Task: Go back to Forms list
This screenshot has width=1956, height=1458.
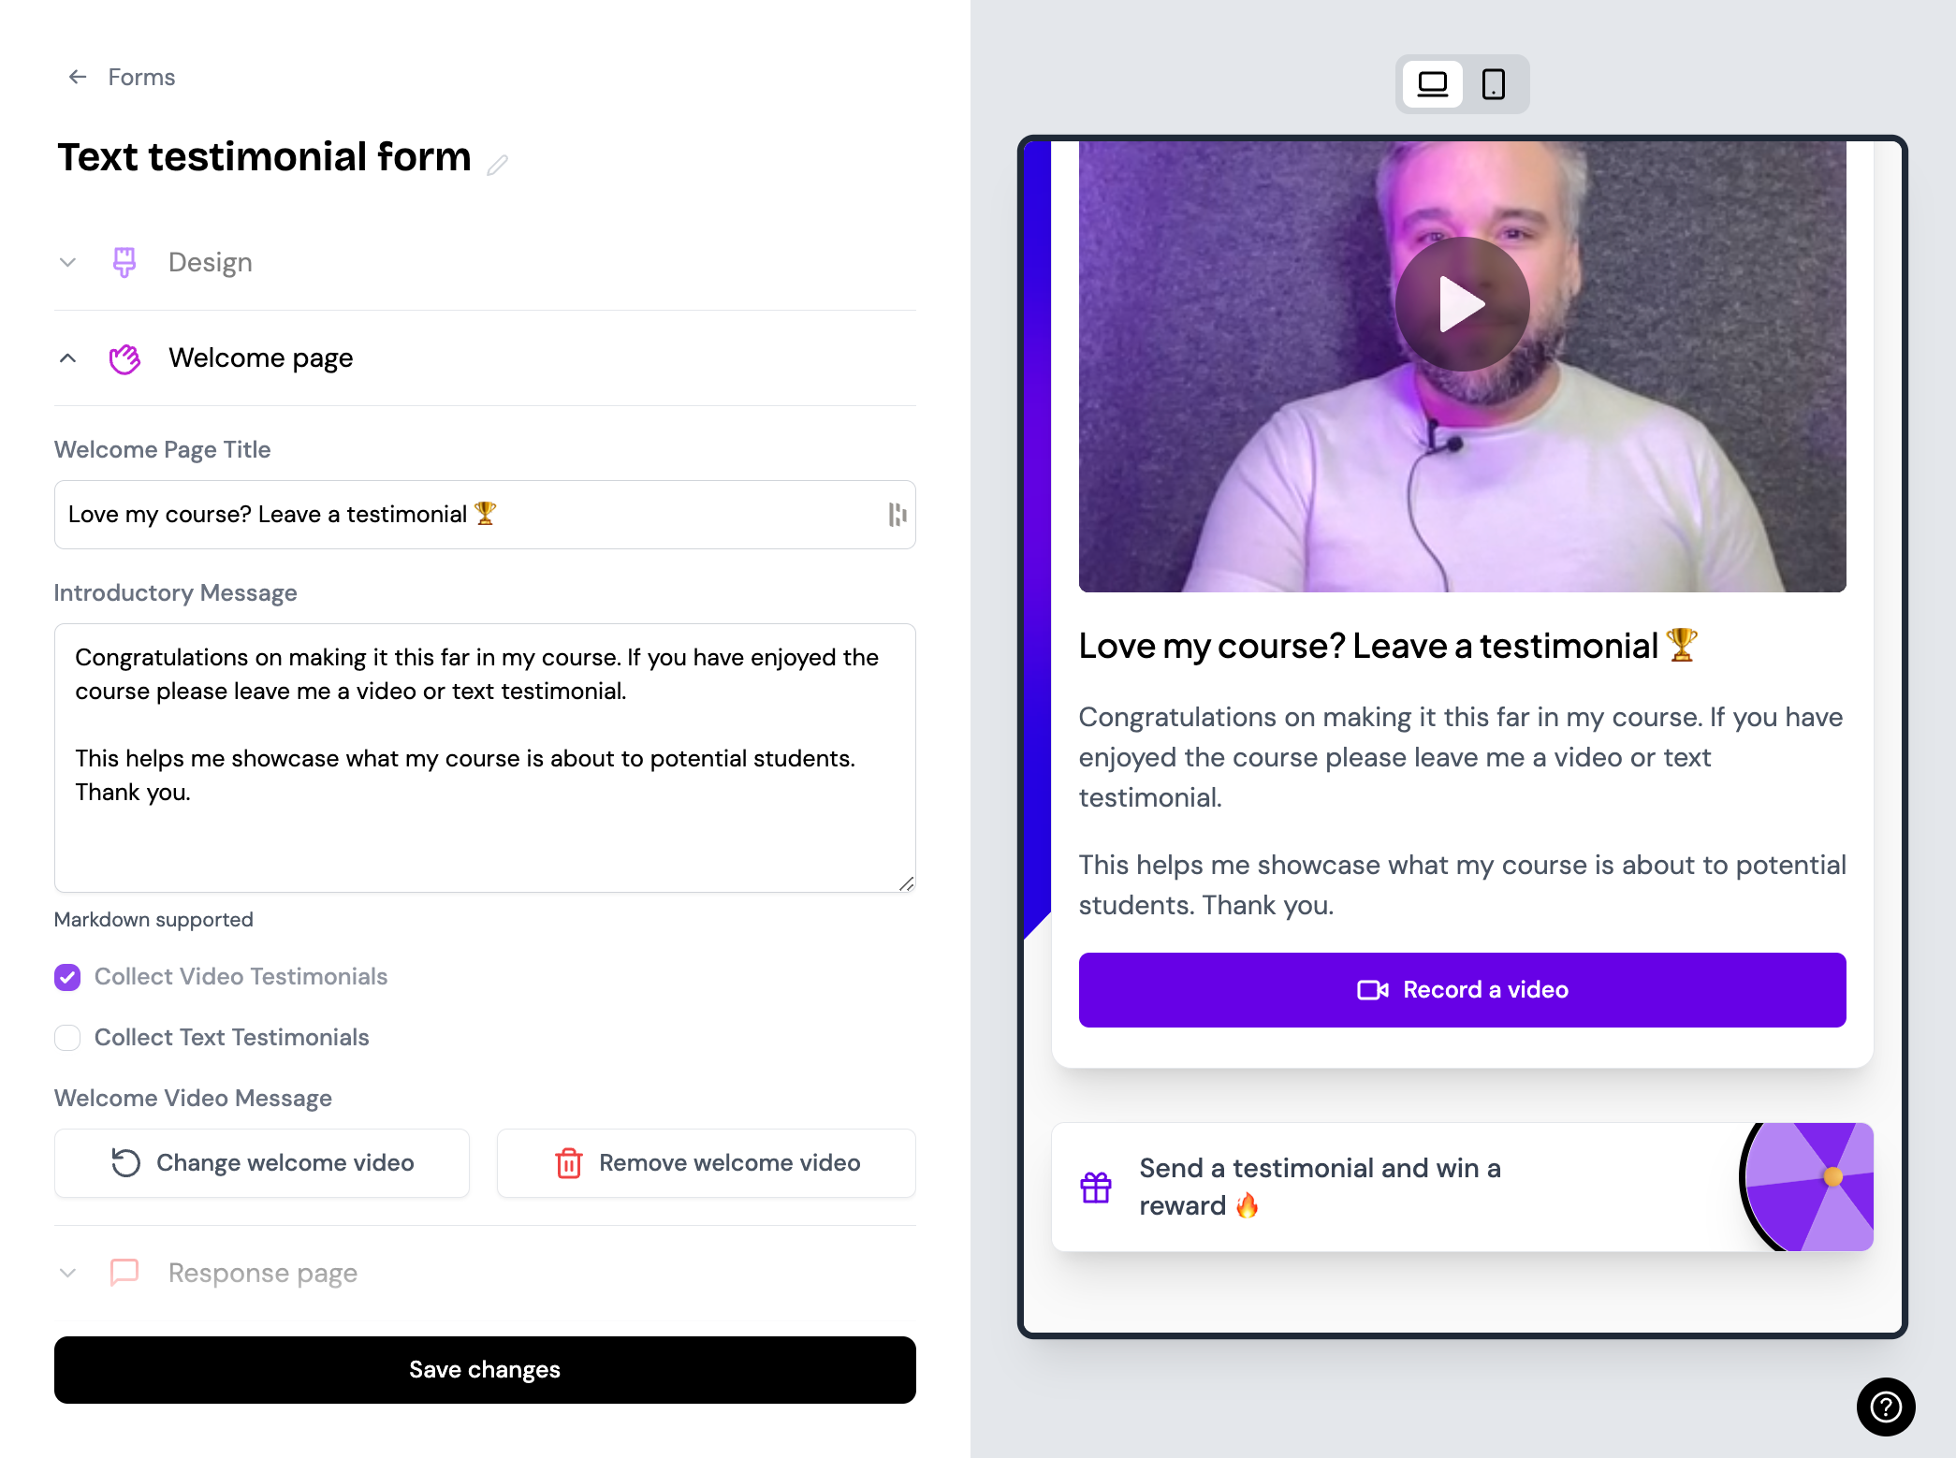Action: pos(141,77)
